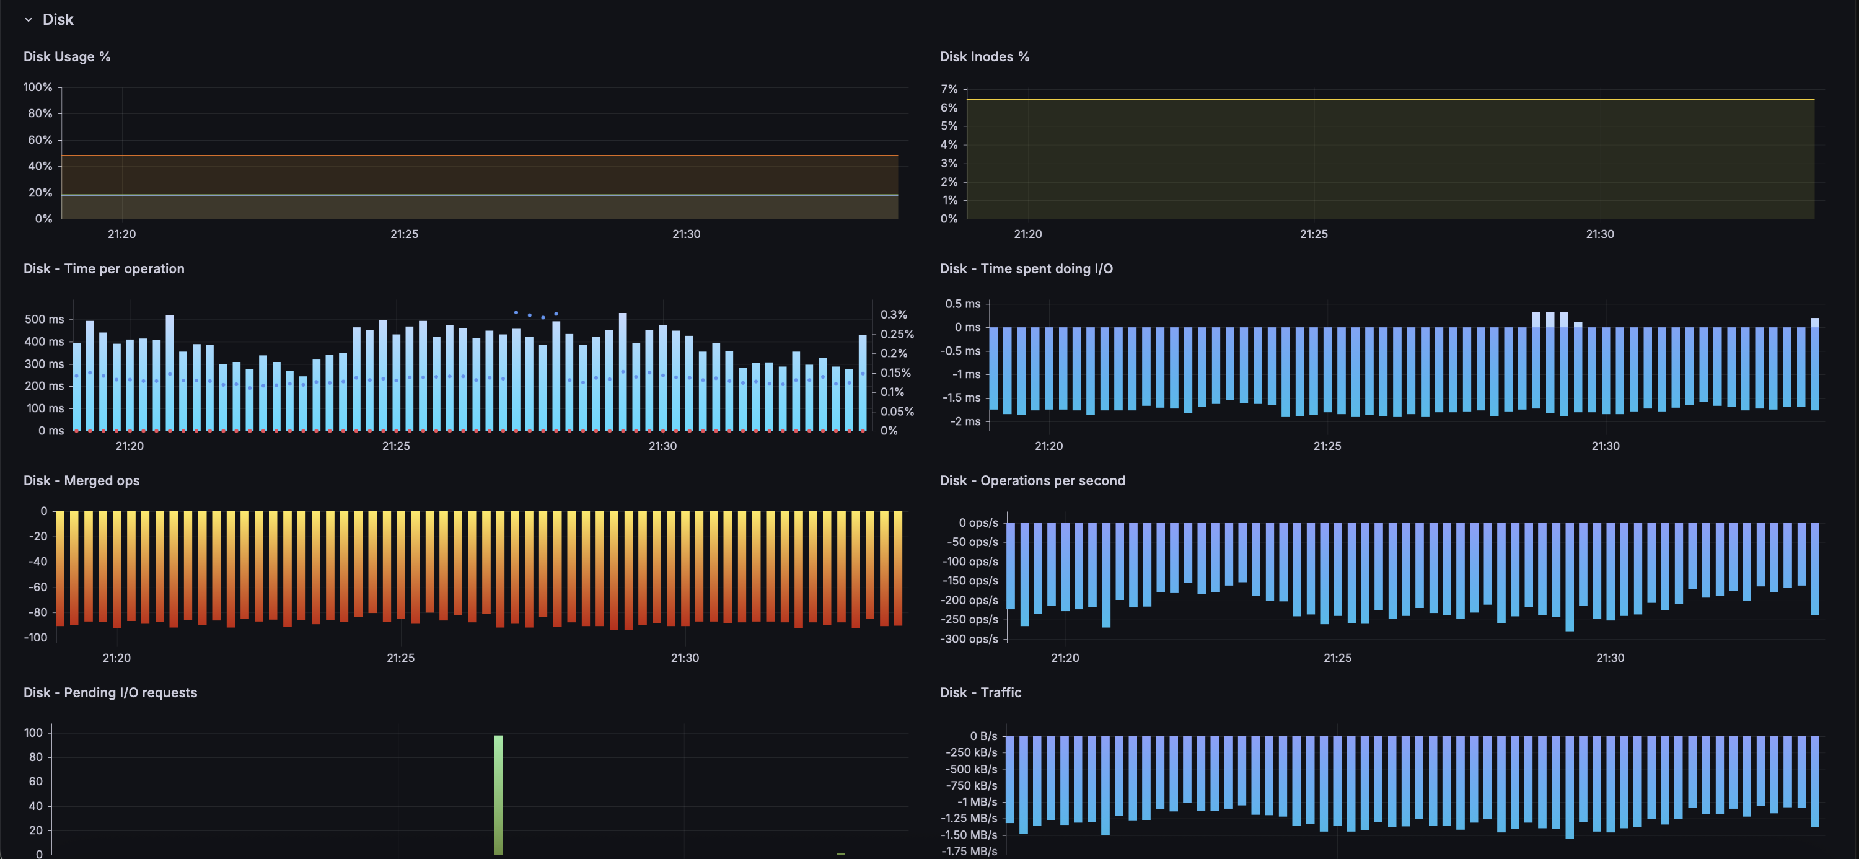Click the Disk - Pending I/O requests title
The image size is (1859, 859).
(x=110, y=692)
